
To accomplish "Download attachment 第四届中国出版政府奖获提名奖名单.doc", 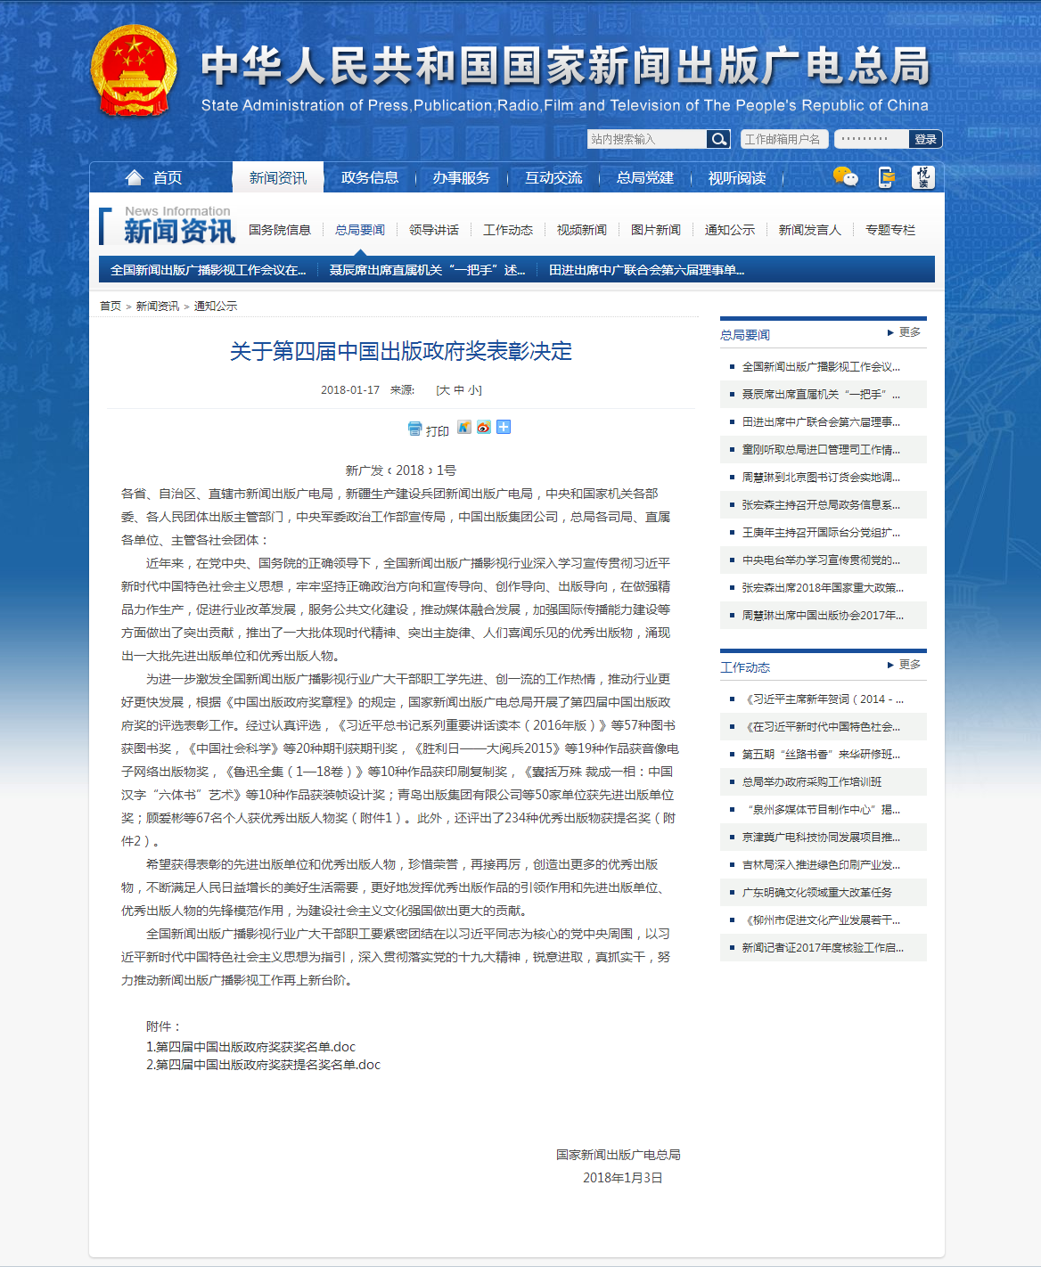I will pos(263,1065).
